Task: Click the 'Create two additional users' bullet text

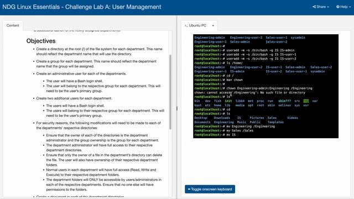Action: point(74,98)
